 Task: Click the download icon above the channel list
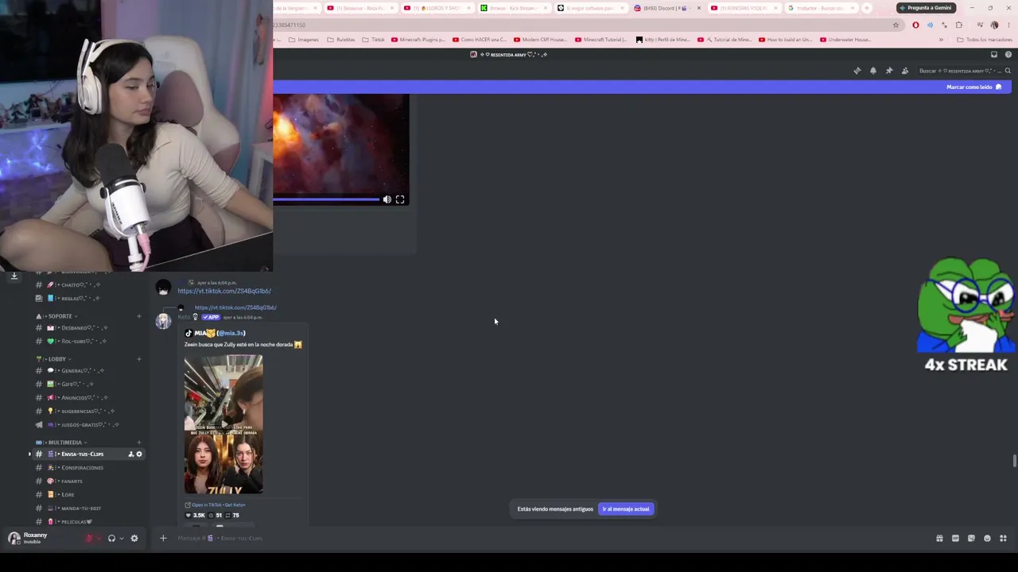14,276
